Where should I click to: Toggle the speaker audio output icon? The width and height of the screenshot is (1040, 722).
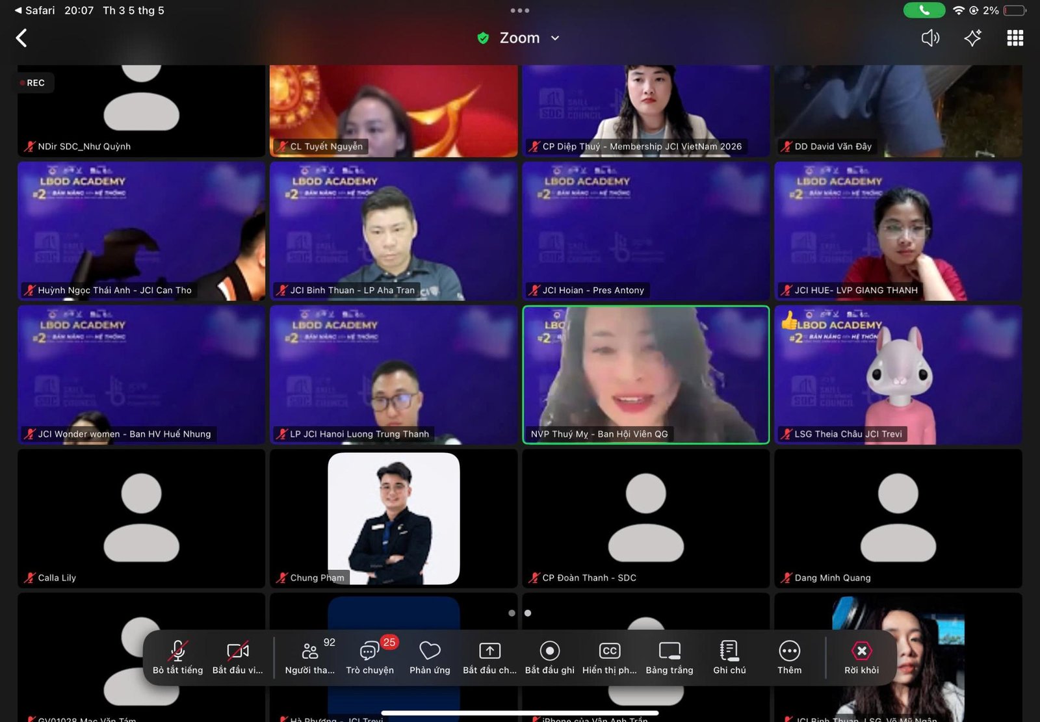coord(930,38)
